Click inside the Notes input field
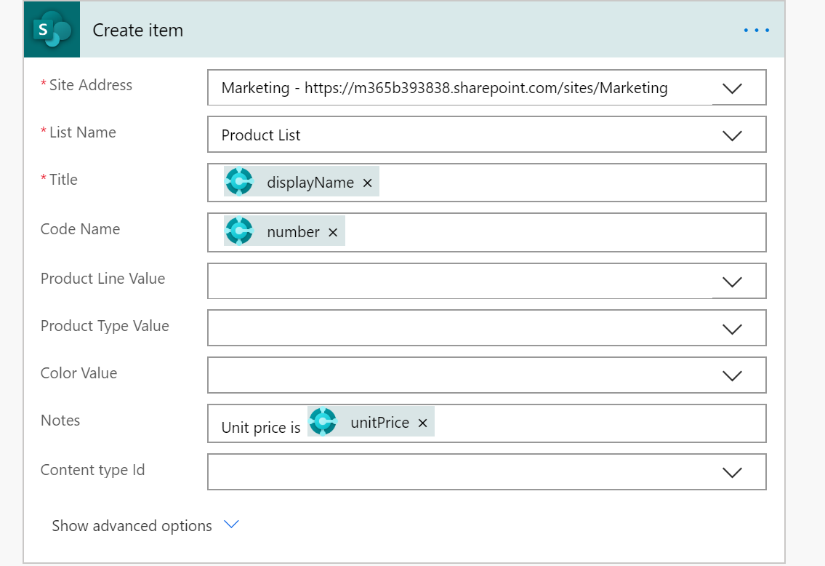 tap(487, 423)
